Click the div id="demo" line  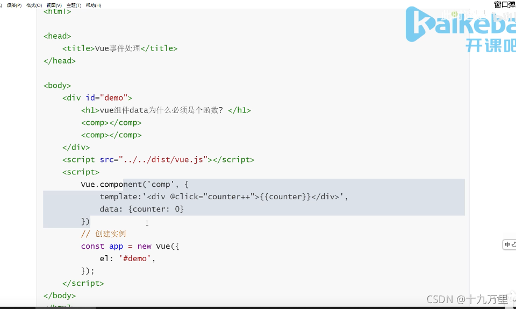tap(97, 98)
